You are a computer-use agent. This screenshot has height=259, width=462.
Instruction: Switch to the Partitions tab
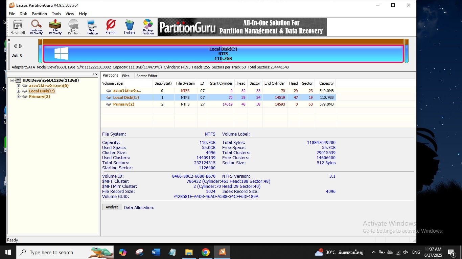point(111,76)
